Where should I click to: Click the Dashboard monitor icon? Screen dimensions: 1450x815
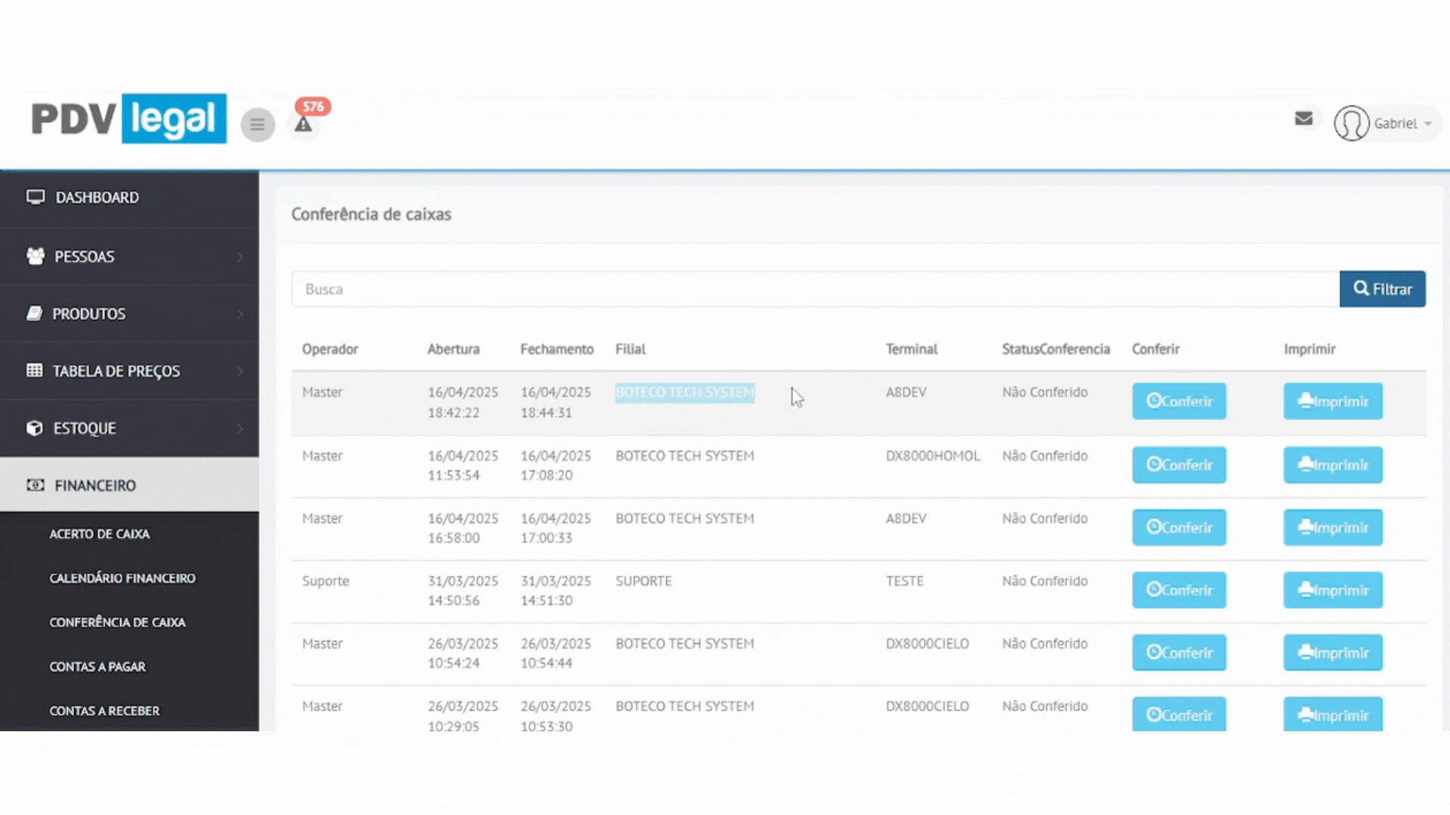[35, 197]
